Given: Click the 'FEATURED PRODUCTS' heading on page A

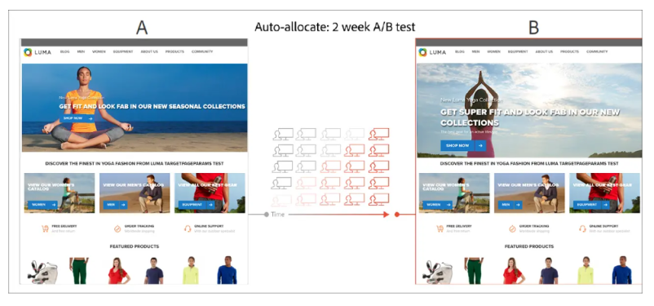Looking at the screenshot, I should click(x=135, y=246).
